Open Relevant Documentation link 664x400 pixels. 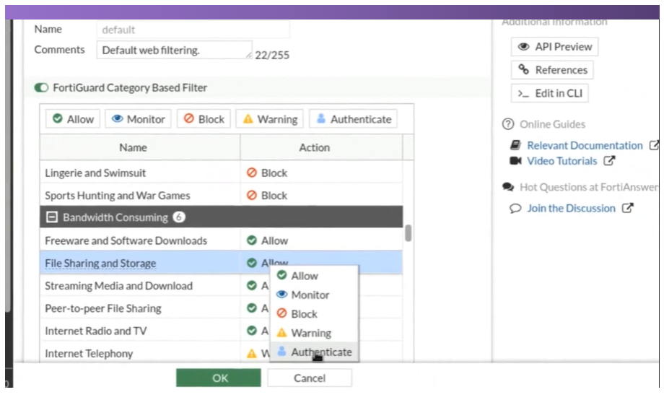(x=585, y=145)
